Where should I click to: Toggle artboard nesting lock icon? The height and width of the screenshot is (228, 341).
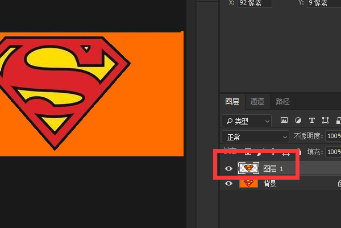click(x=286, y=152)
